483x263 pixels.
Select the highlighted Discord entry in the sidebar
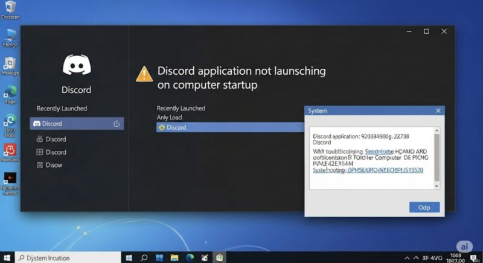(x=77, y=123)
